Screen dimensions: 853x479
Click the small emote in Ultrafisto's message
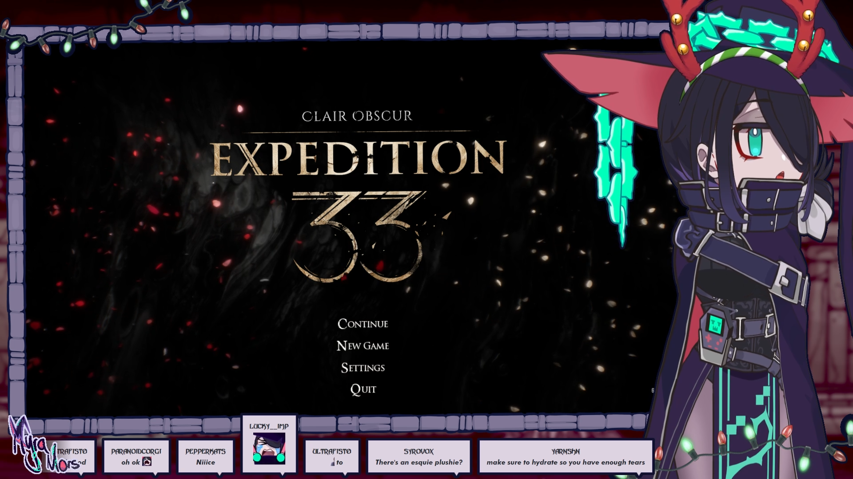tap(332, 462)
